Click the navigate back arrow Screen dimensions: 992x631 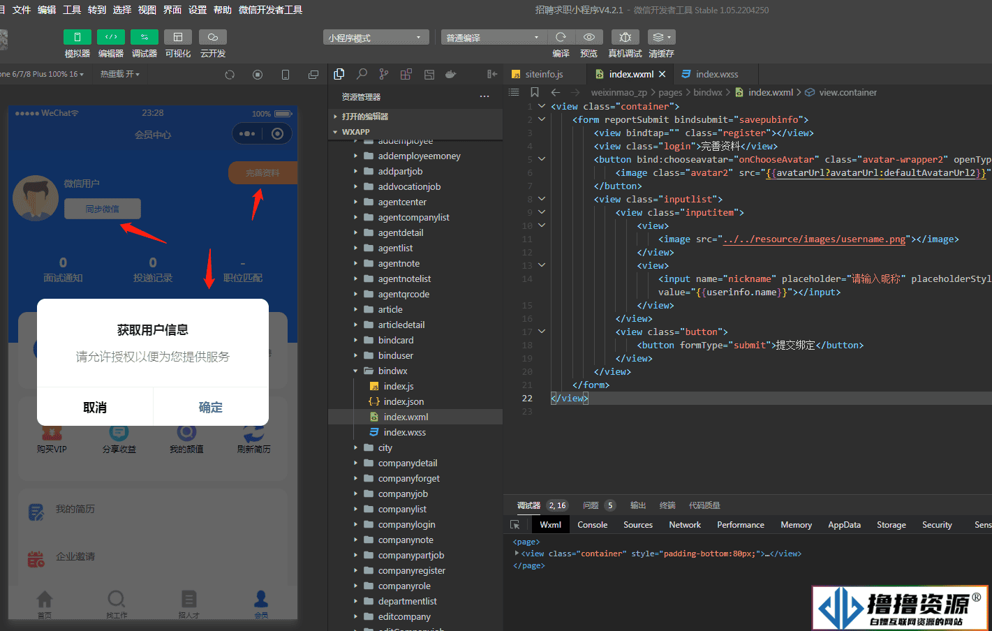(556, 92)
